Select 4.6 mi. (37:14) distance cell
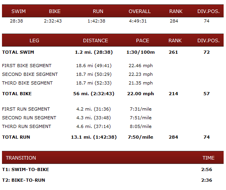226x190 pixels. tap(93, 126)
